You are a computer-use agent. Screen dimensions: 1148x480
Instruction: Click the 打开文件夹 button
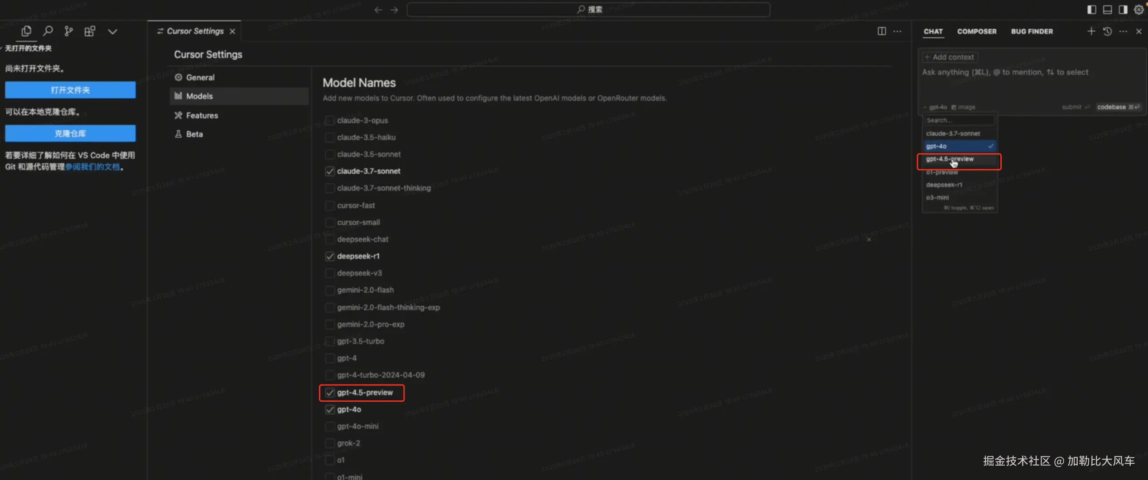point(70,90)
